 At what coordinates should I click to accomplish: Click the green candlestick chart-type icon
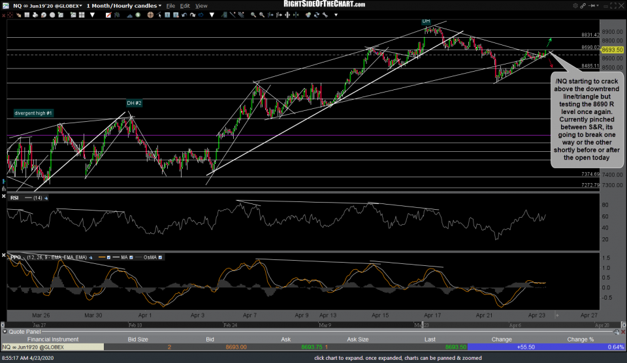(117, 15)
